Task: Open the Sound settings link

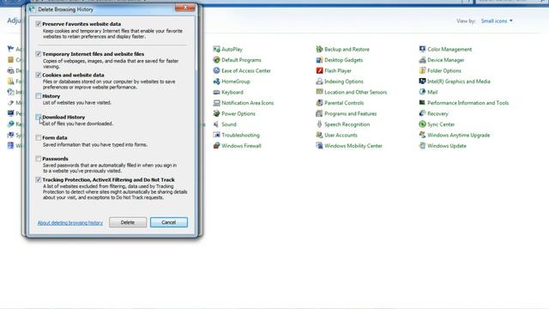Action: point(229,124)
